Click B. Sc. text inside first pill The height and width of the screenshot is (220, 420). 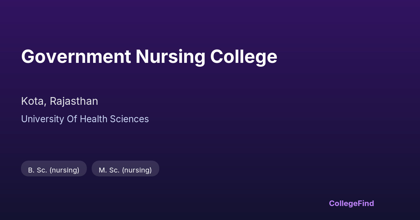(x=37, y=170)
